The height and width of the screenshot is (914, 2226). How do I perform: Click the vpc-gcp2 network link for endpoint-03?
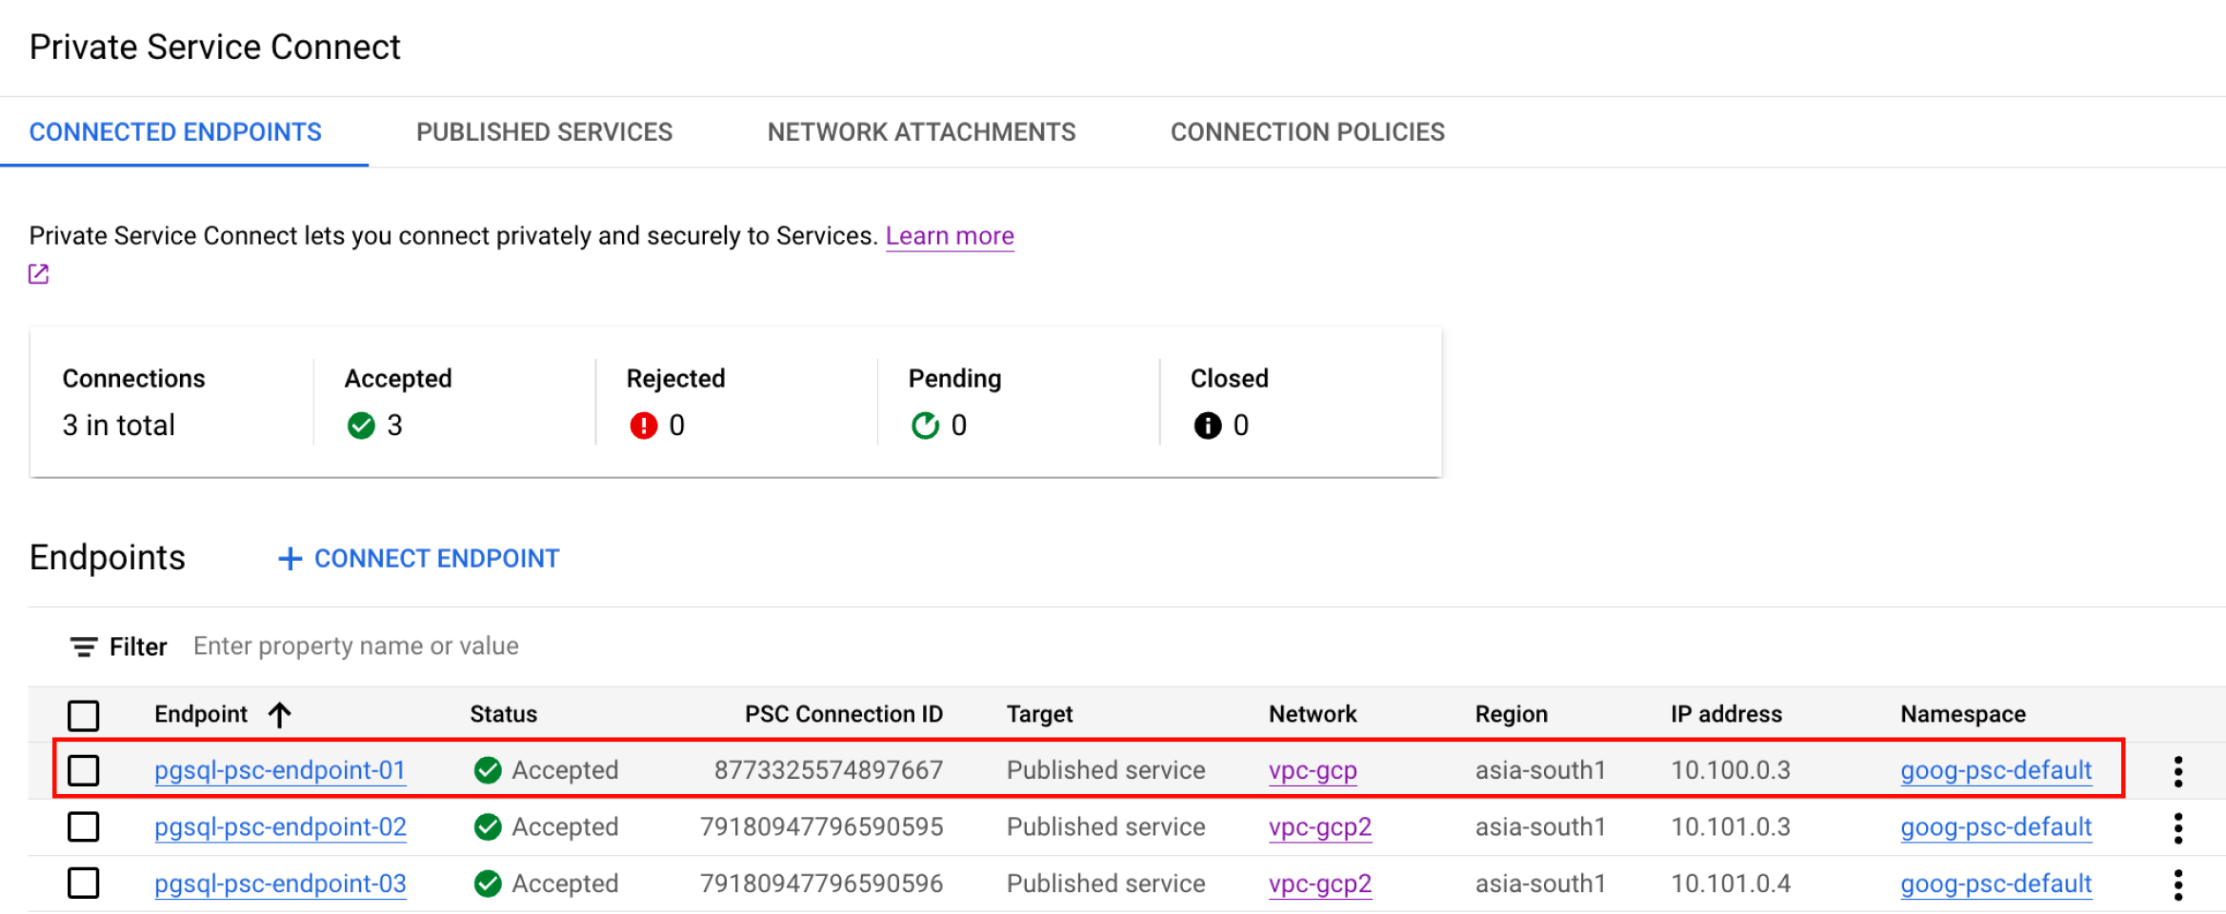tap(1319, 884)
